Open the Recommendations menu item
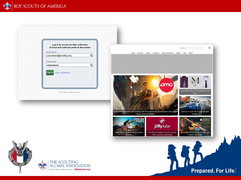 pos(168,53)
